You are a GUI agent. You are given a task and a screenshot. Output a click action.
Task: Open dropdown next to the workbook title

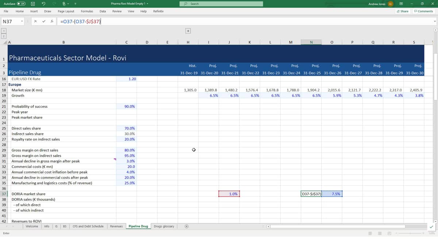tap(148, 4)
